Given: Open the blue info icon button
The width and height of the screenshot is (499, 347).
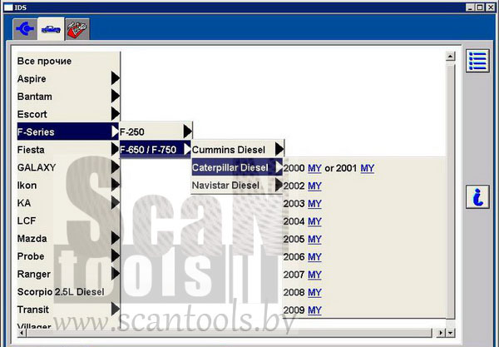Looking at the screenshot, I should (477, 196).
